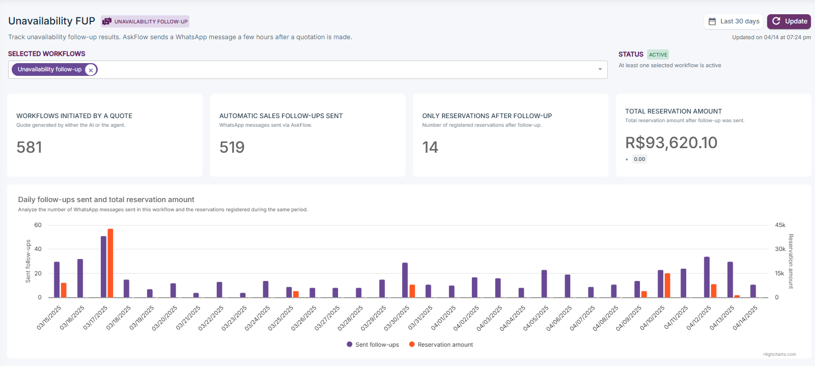815x366 pixels.
Task: Select the Automatic Sales Follow-ups Sent card
Action: 307,135
